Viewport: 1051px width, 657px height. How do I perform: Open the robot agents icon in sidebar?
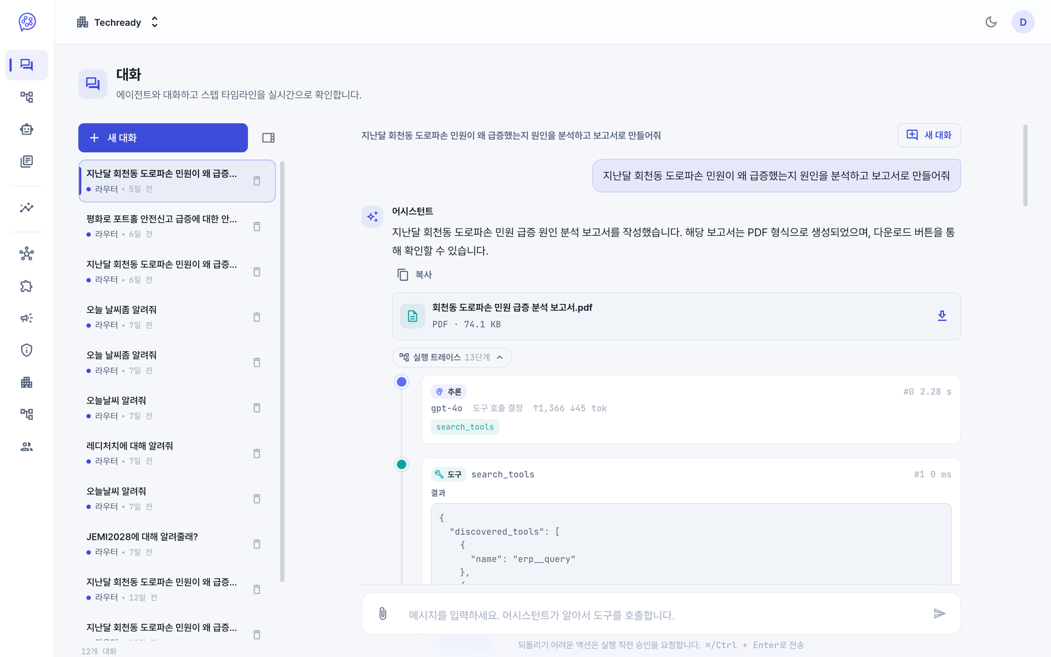click(27, 129)
